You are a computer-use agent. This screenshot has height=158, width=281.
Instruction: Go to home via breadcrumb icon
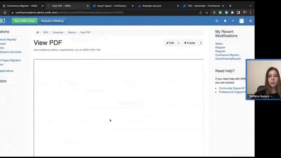tap(37, 32)
